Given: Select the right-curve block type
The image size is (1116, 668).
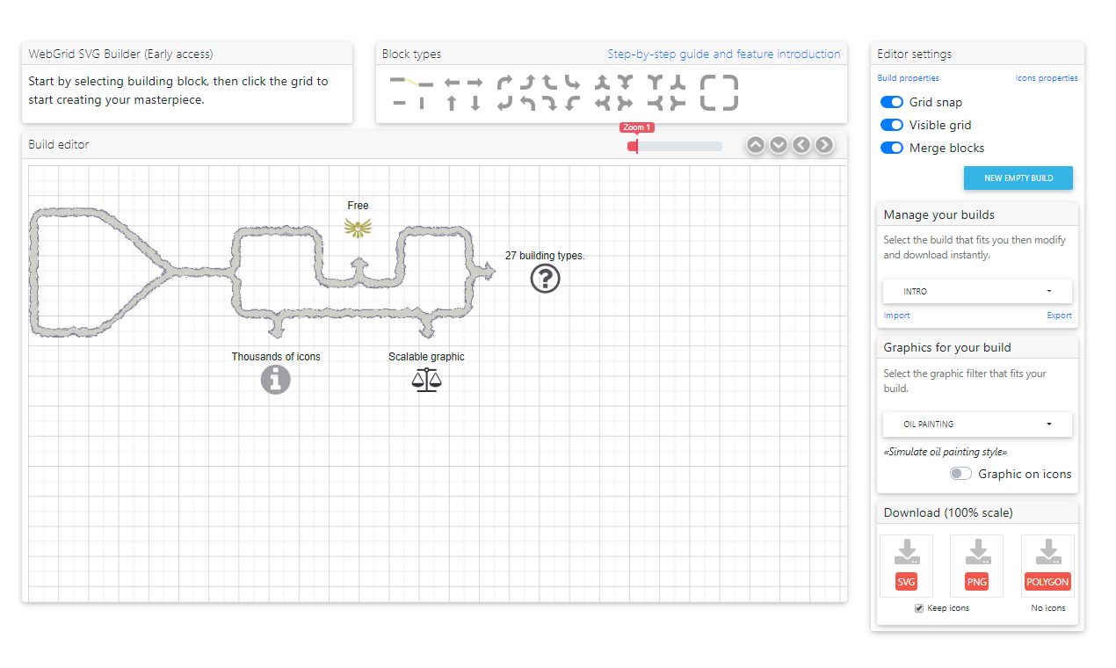Looking at the screenshot, I should (504, 83).
